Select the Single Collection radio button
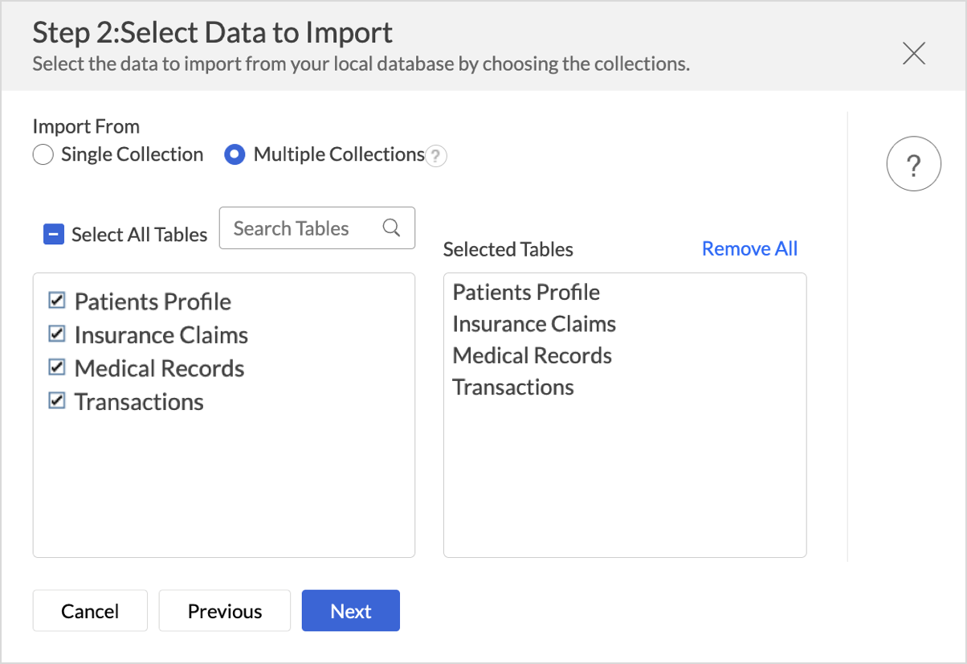967x664 pixels. [43, 154]
